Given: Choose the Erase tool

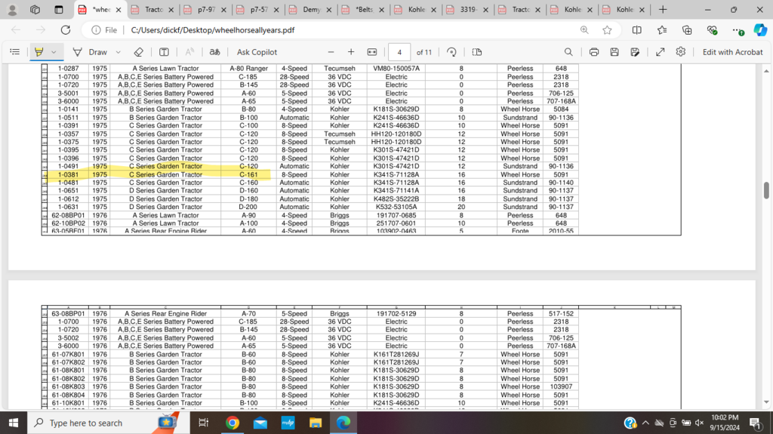Looking at the screenshot, I should 138,52.
